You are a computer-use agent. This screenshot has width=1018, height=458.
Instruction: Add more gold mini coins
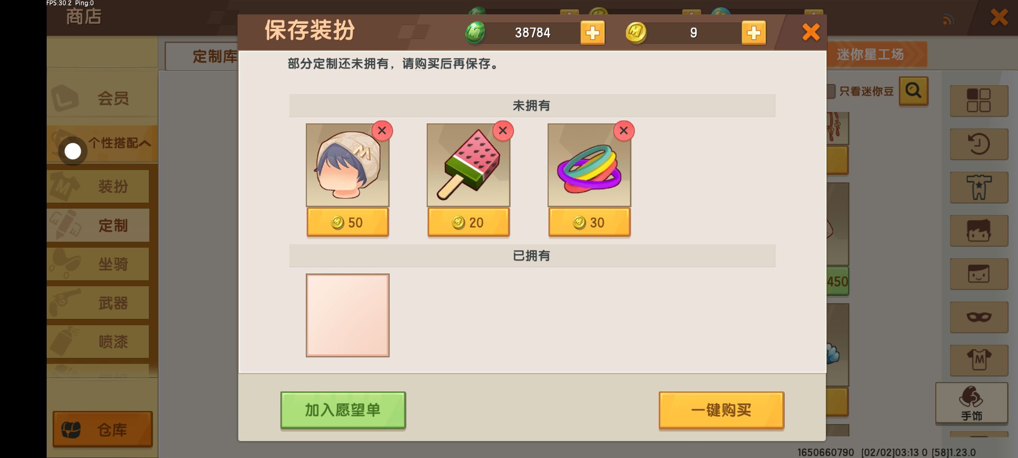(x=754, y=33)
